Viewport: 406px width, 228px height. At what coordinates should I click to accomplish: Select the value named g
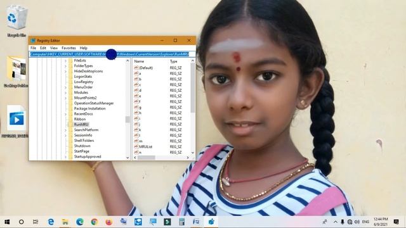tap(140, 107)
